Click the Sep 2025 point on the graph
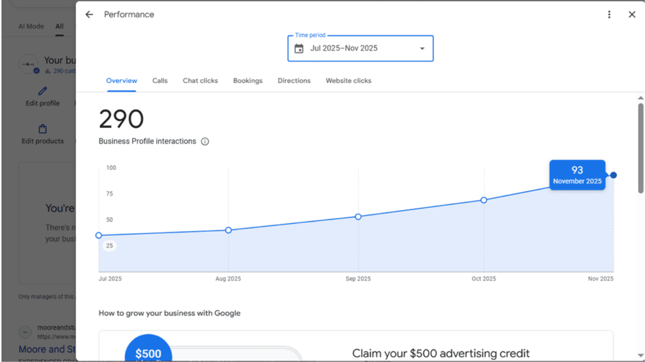The image size is (645, 362). tap(358, 217)
